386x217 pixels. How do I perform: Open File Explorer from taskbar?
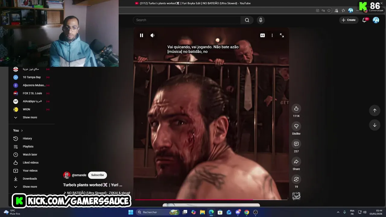[x=202, y=212]
